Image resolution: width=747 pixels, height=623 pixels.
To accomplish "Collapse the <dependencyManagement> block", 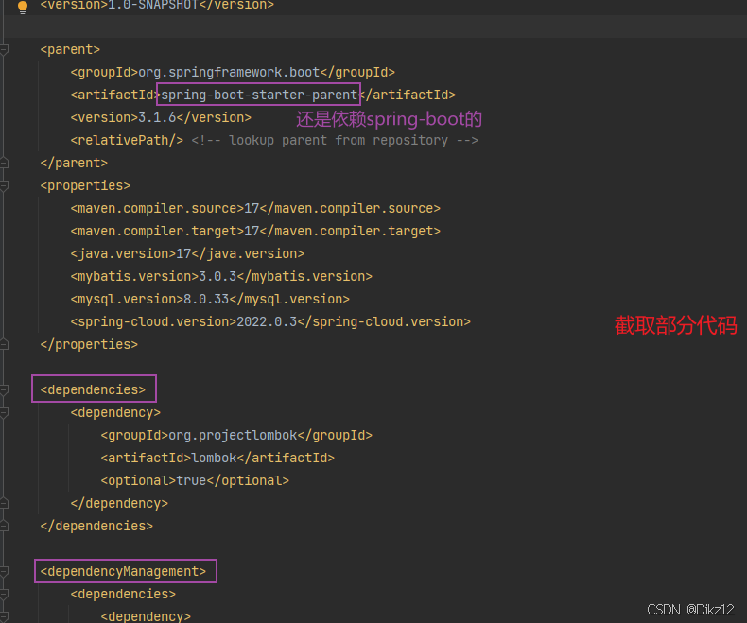I will click(5, 571).
